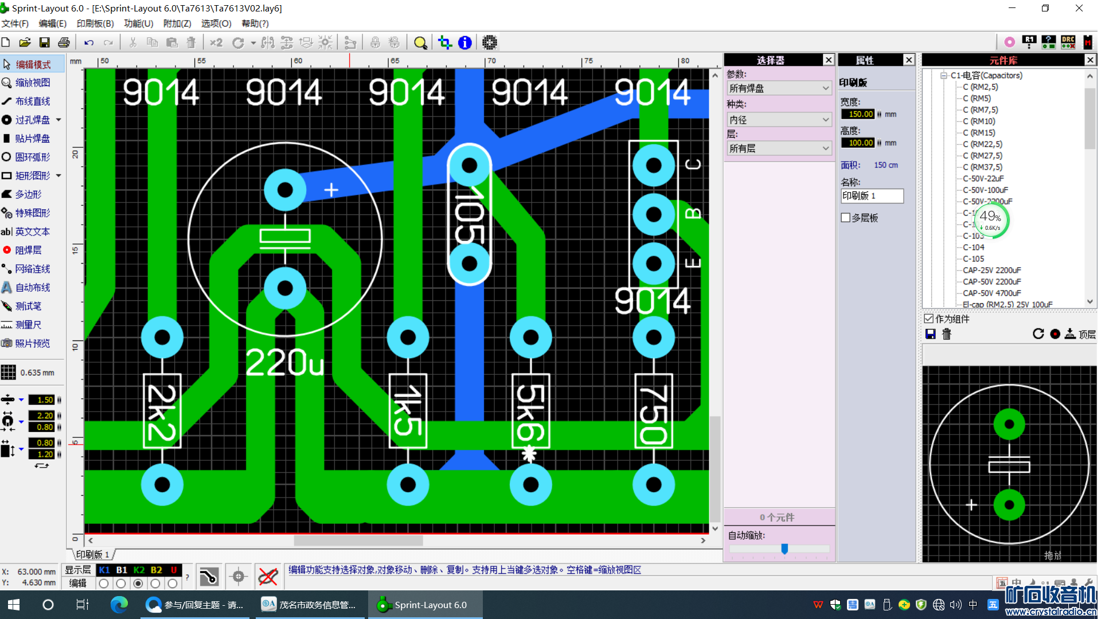Image resolution: width=1101 pixels, height=619 pixels.
Task: Click the 自动缩放 slider handle
Action: tap(784, 549)
